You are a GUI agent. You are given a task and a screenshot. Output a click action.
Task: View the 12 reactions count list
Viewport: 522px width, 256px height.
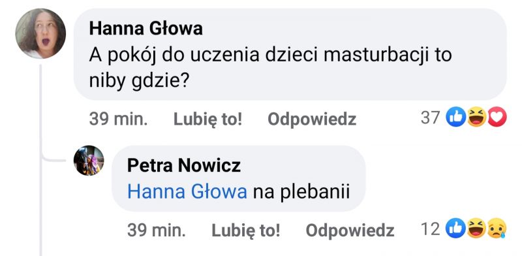pyautogui.click(x=431, y=229)
